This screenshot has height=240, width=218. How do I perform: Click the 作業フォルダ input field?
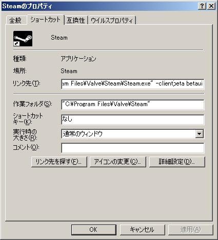pyautogui.click(x=132, y=104)
